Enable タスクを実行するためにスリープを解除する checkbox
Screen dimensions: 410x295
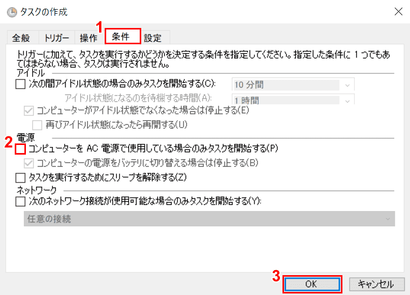[x=20, y=178]
